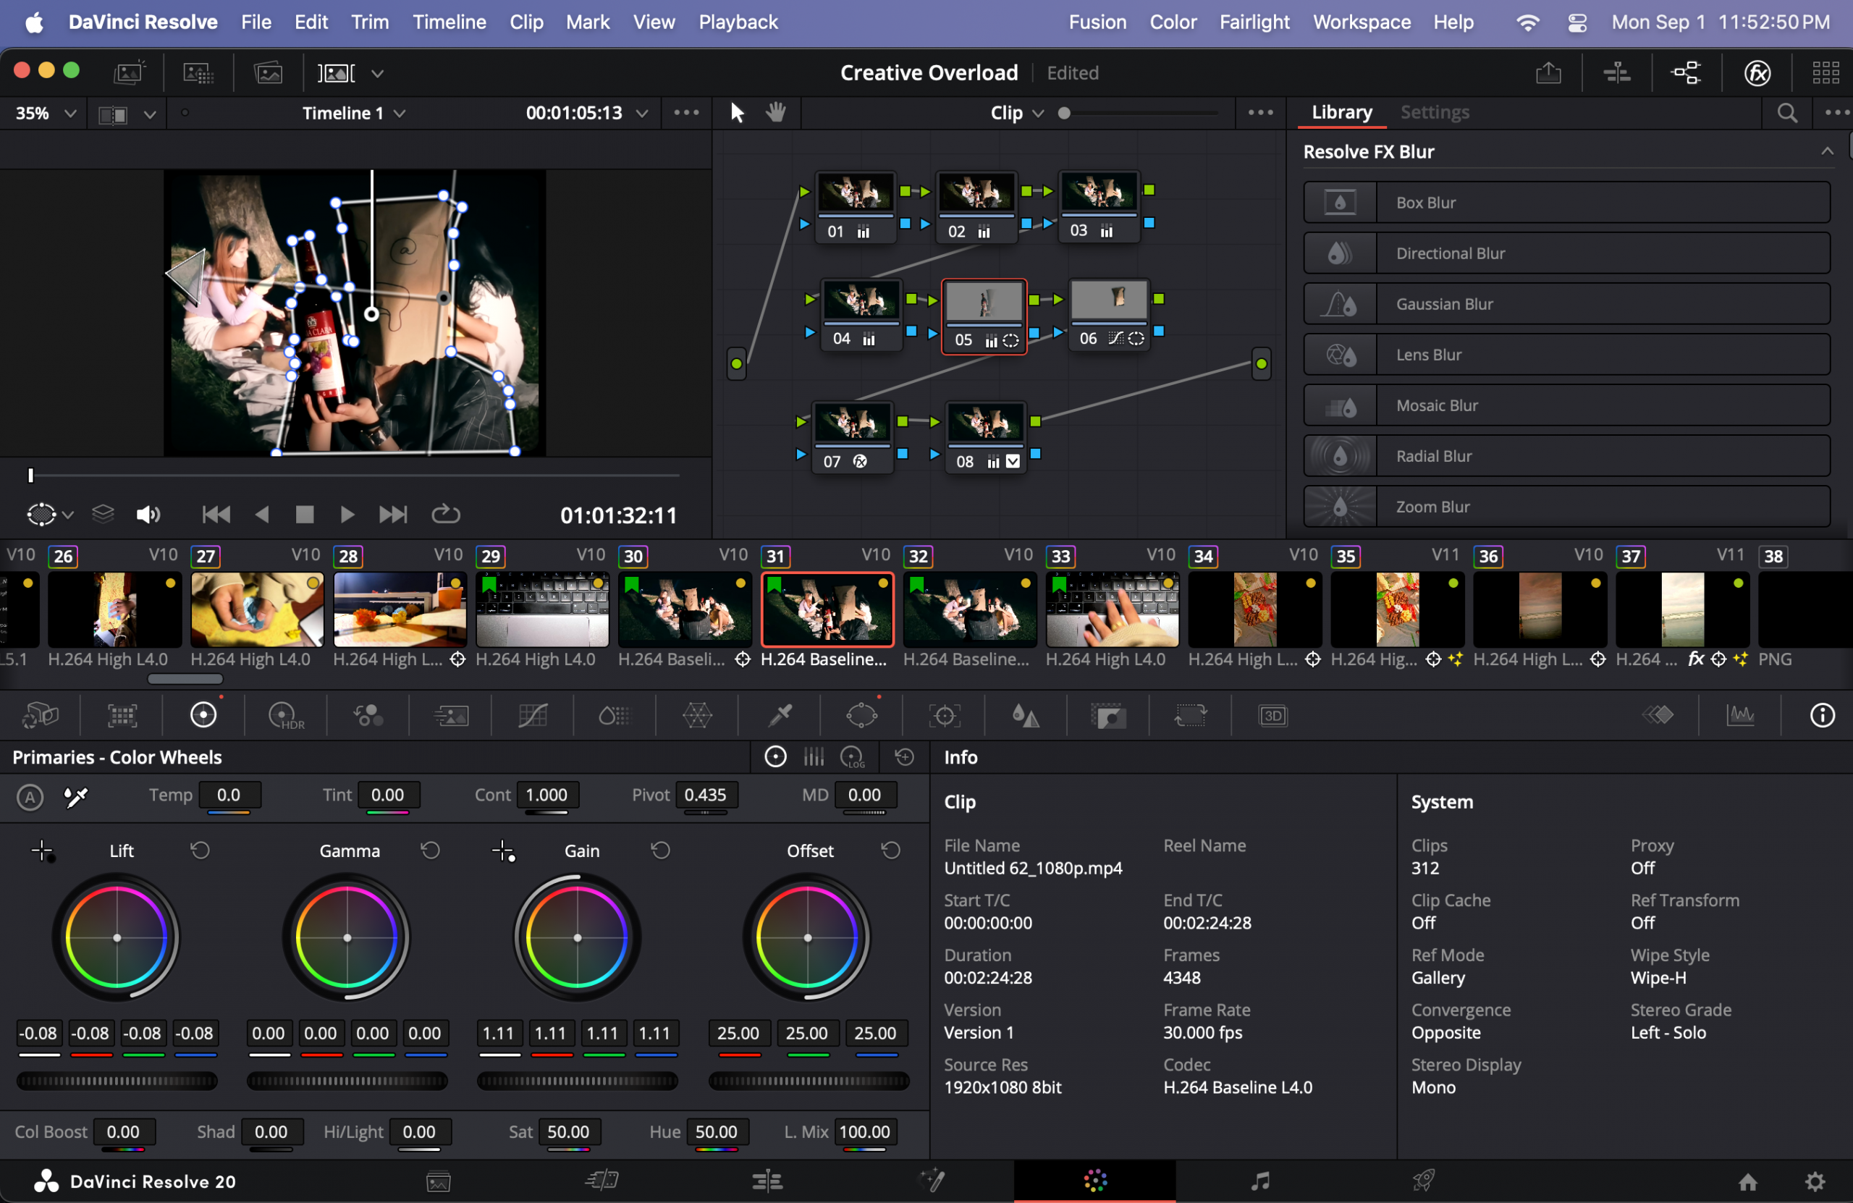Select the hand pan tool in node editor

pos(774,113)
